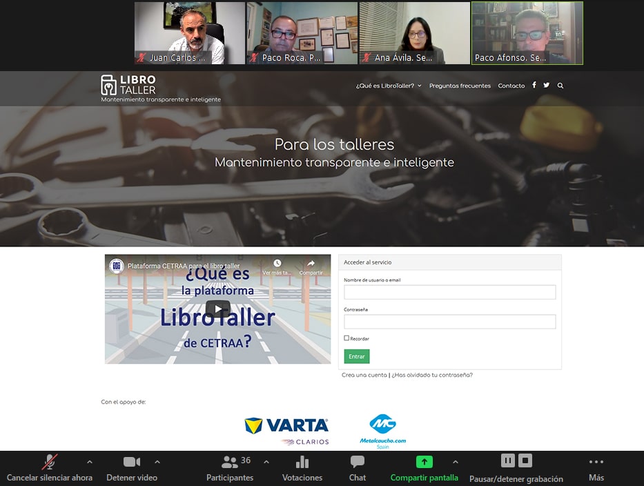Open Más options menu
Image resolution: width=644 pixels, height=486 pixels.
coord(596,468)
